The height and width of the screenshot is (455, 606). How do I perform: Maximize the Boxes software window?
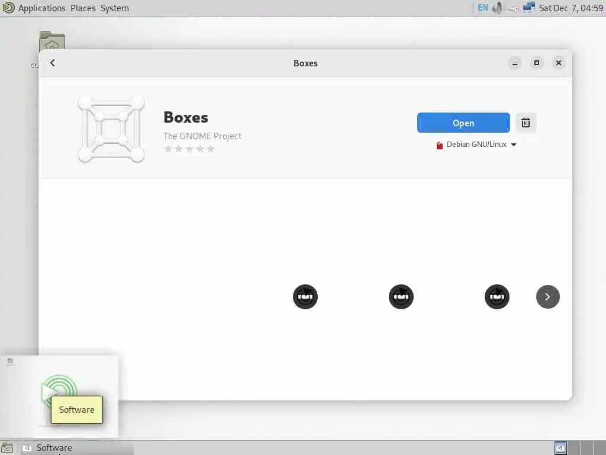[536, 63]
